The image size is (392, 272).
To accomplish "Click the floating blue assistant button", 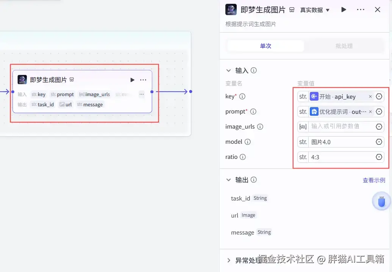I will point(381,201).
